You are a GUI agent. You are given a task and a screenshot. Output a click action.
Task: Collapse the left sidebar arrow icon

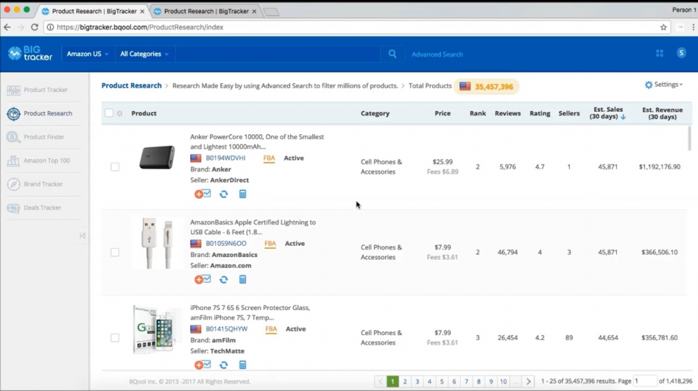82,236
